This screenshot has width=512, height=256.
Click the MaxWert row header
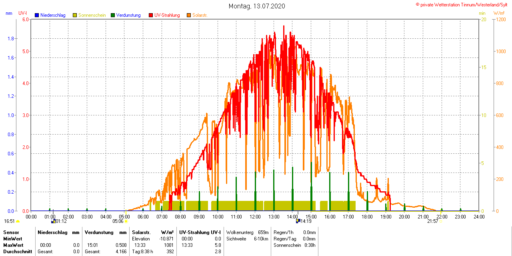click(13, 245)
